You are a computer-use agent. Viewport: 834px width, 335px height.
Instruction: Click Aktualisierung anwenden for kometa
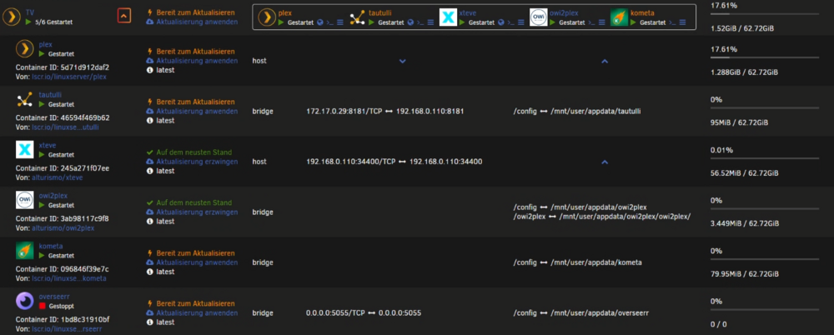[x=197, y=262]
